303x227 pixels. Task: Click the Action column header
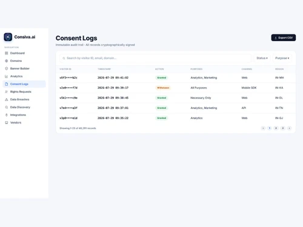pos(159,69)
